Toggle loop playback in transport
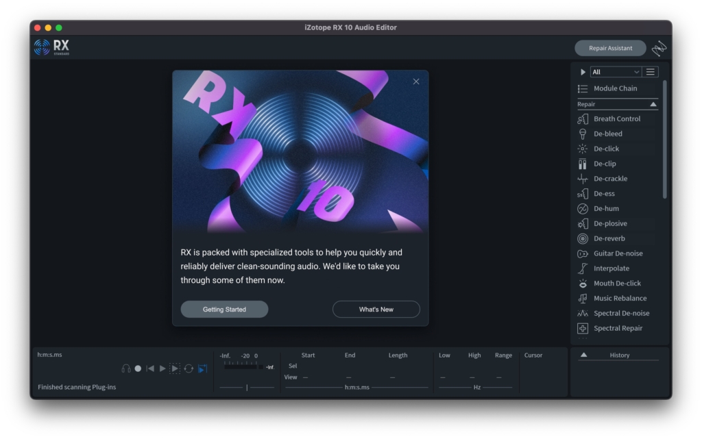The height and width of the screenshot is (439, 702). (x=189, y=368)
